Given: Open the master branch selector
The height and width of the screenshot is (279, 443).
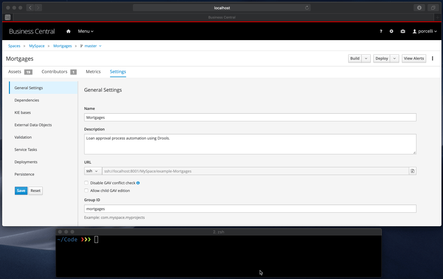Looking at the screenshot, I should pos(91,46).
